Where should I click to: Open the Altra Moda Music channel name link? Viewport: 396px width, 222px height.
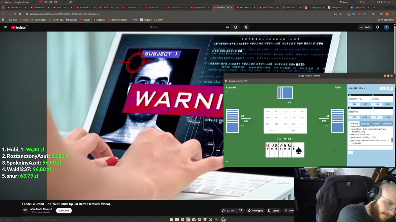click(x=40, y=209)
